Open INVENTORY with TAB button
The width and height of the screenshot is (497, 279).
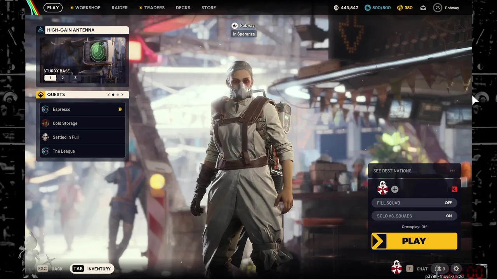[x=92, y=269]
